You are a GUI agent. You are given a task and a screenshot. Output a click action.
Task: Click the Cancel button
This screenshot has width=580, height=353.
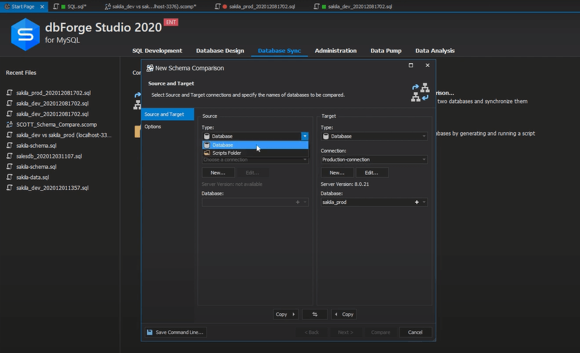pos(415,332)
